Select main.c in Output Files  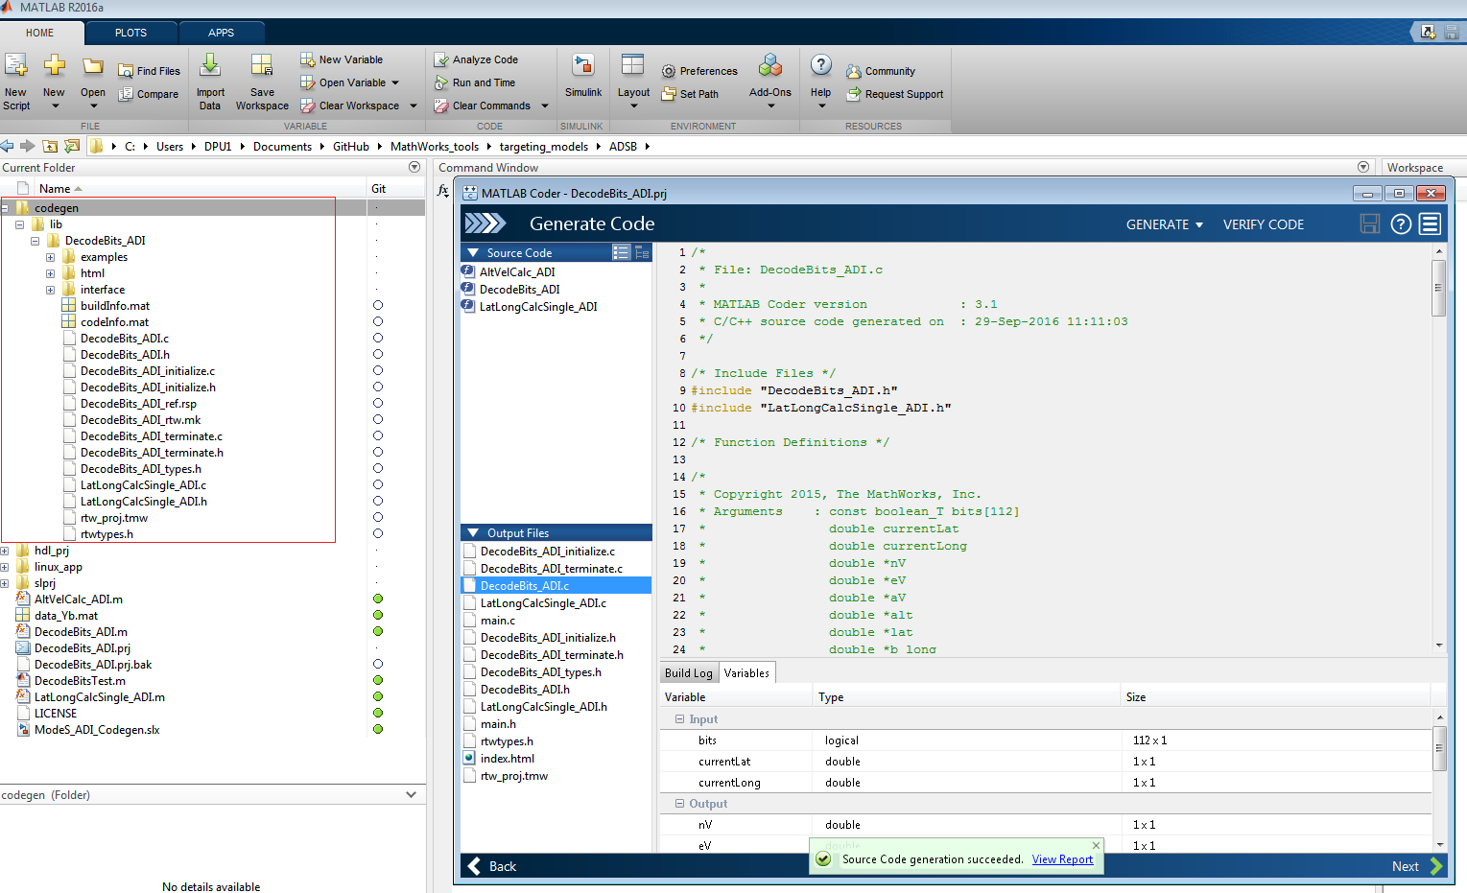coord(498,621)
